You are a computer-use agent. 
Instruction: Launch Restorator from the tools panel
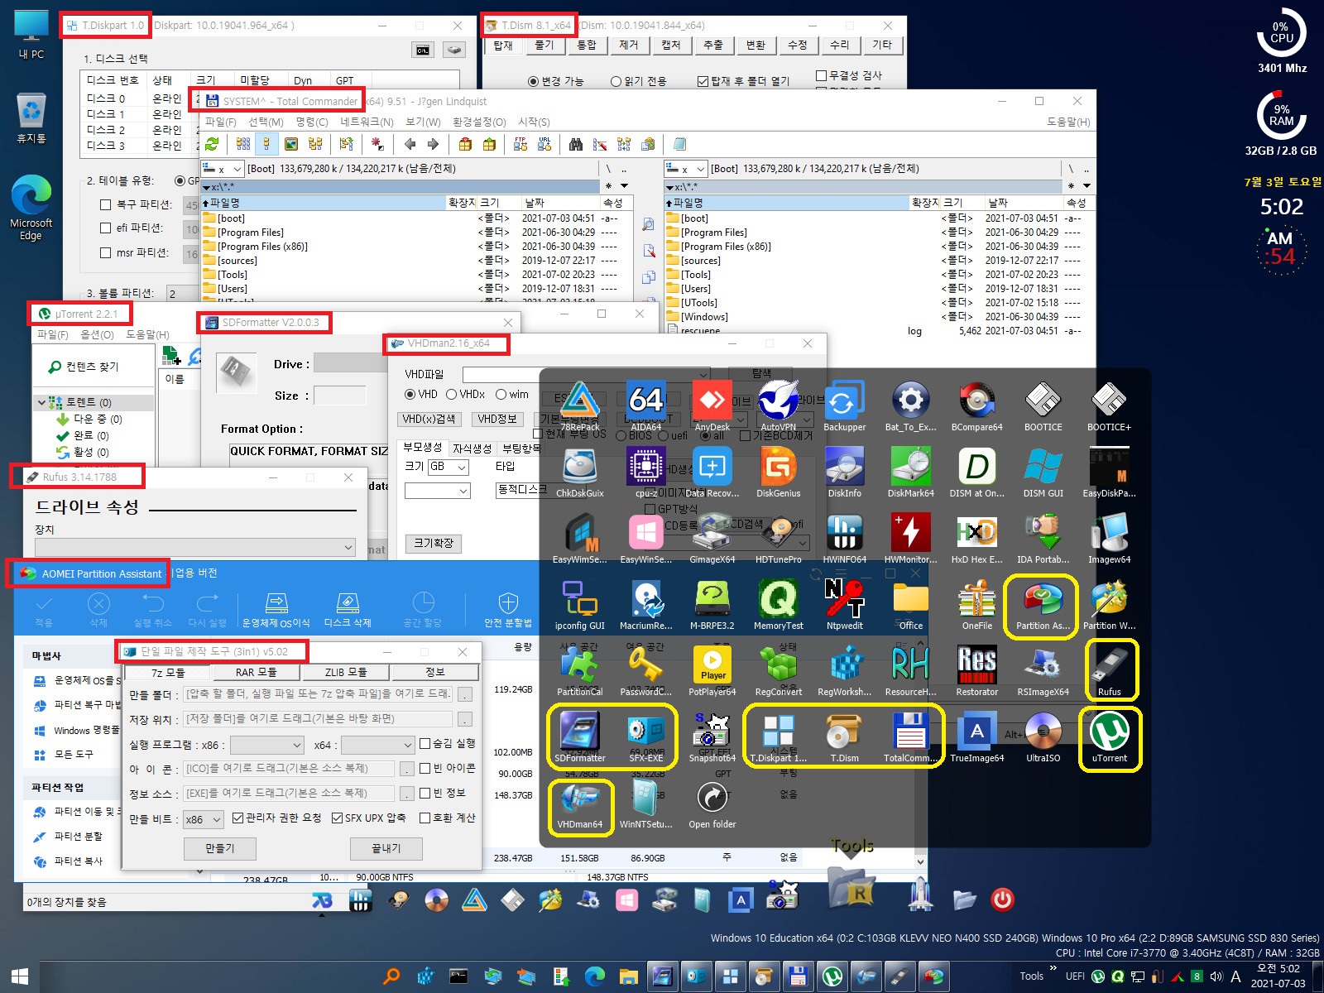976,670
